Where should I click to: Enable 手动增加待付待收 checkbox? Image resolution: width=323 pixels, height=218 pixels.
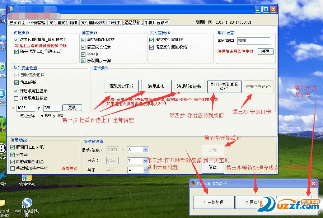12,168
